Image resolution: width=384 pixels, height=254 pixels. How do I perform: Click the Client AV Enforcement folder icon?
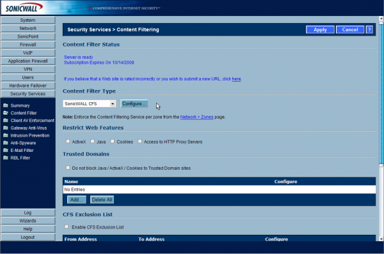[x=6, y=121]
